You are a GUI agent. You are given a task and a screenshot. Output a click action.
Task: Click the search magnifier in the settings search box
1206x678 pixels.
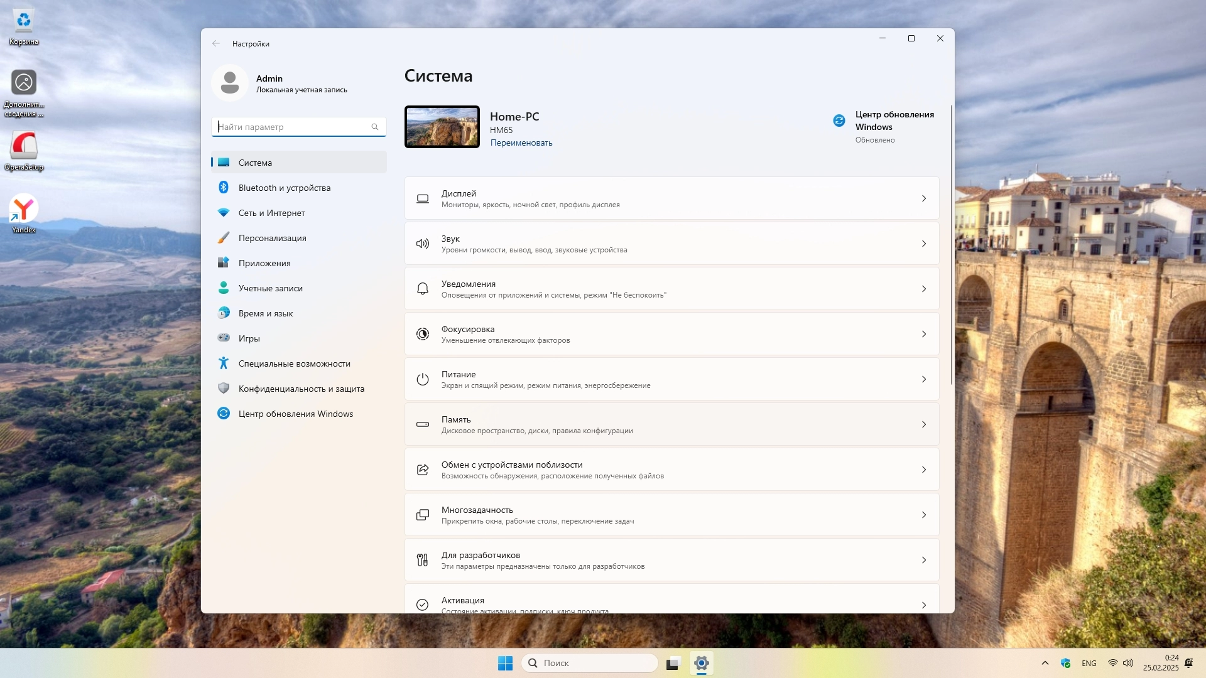tap(375, 127)
